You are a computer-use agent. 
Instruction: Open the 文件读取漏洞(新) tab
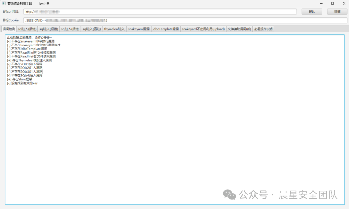(239, 29)
